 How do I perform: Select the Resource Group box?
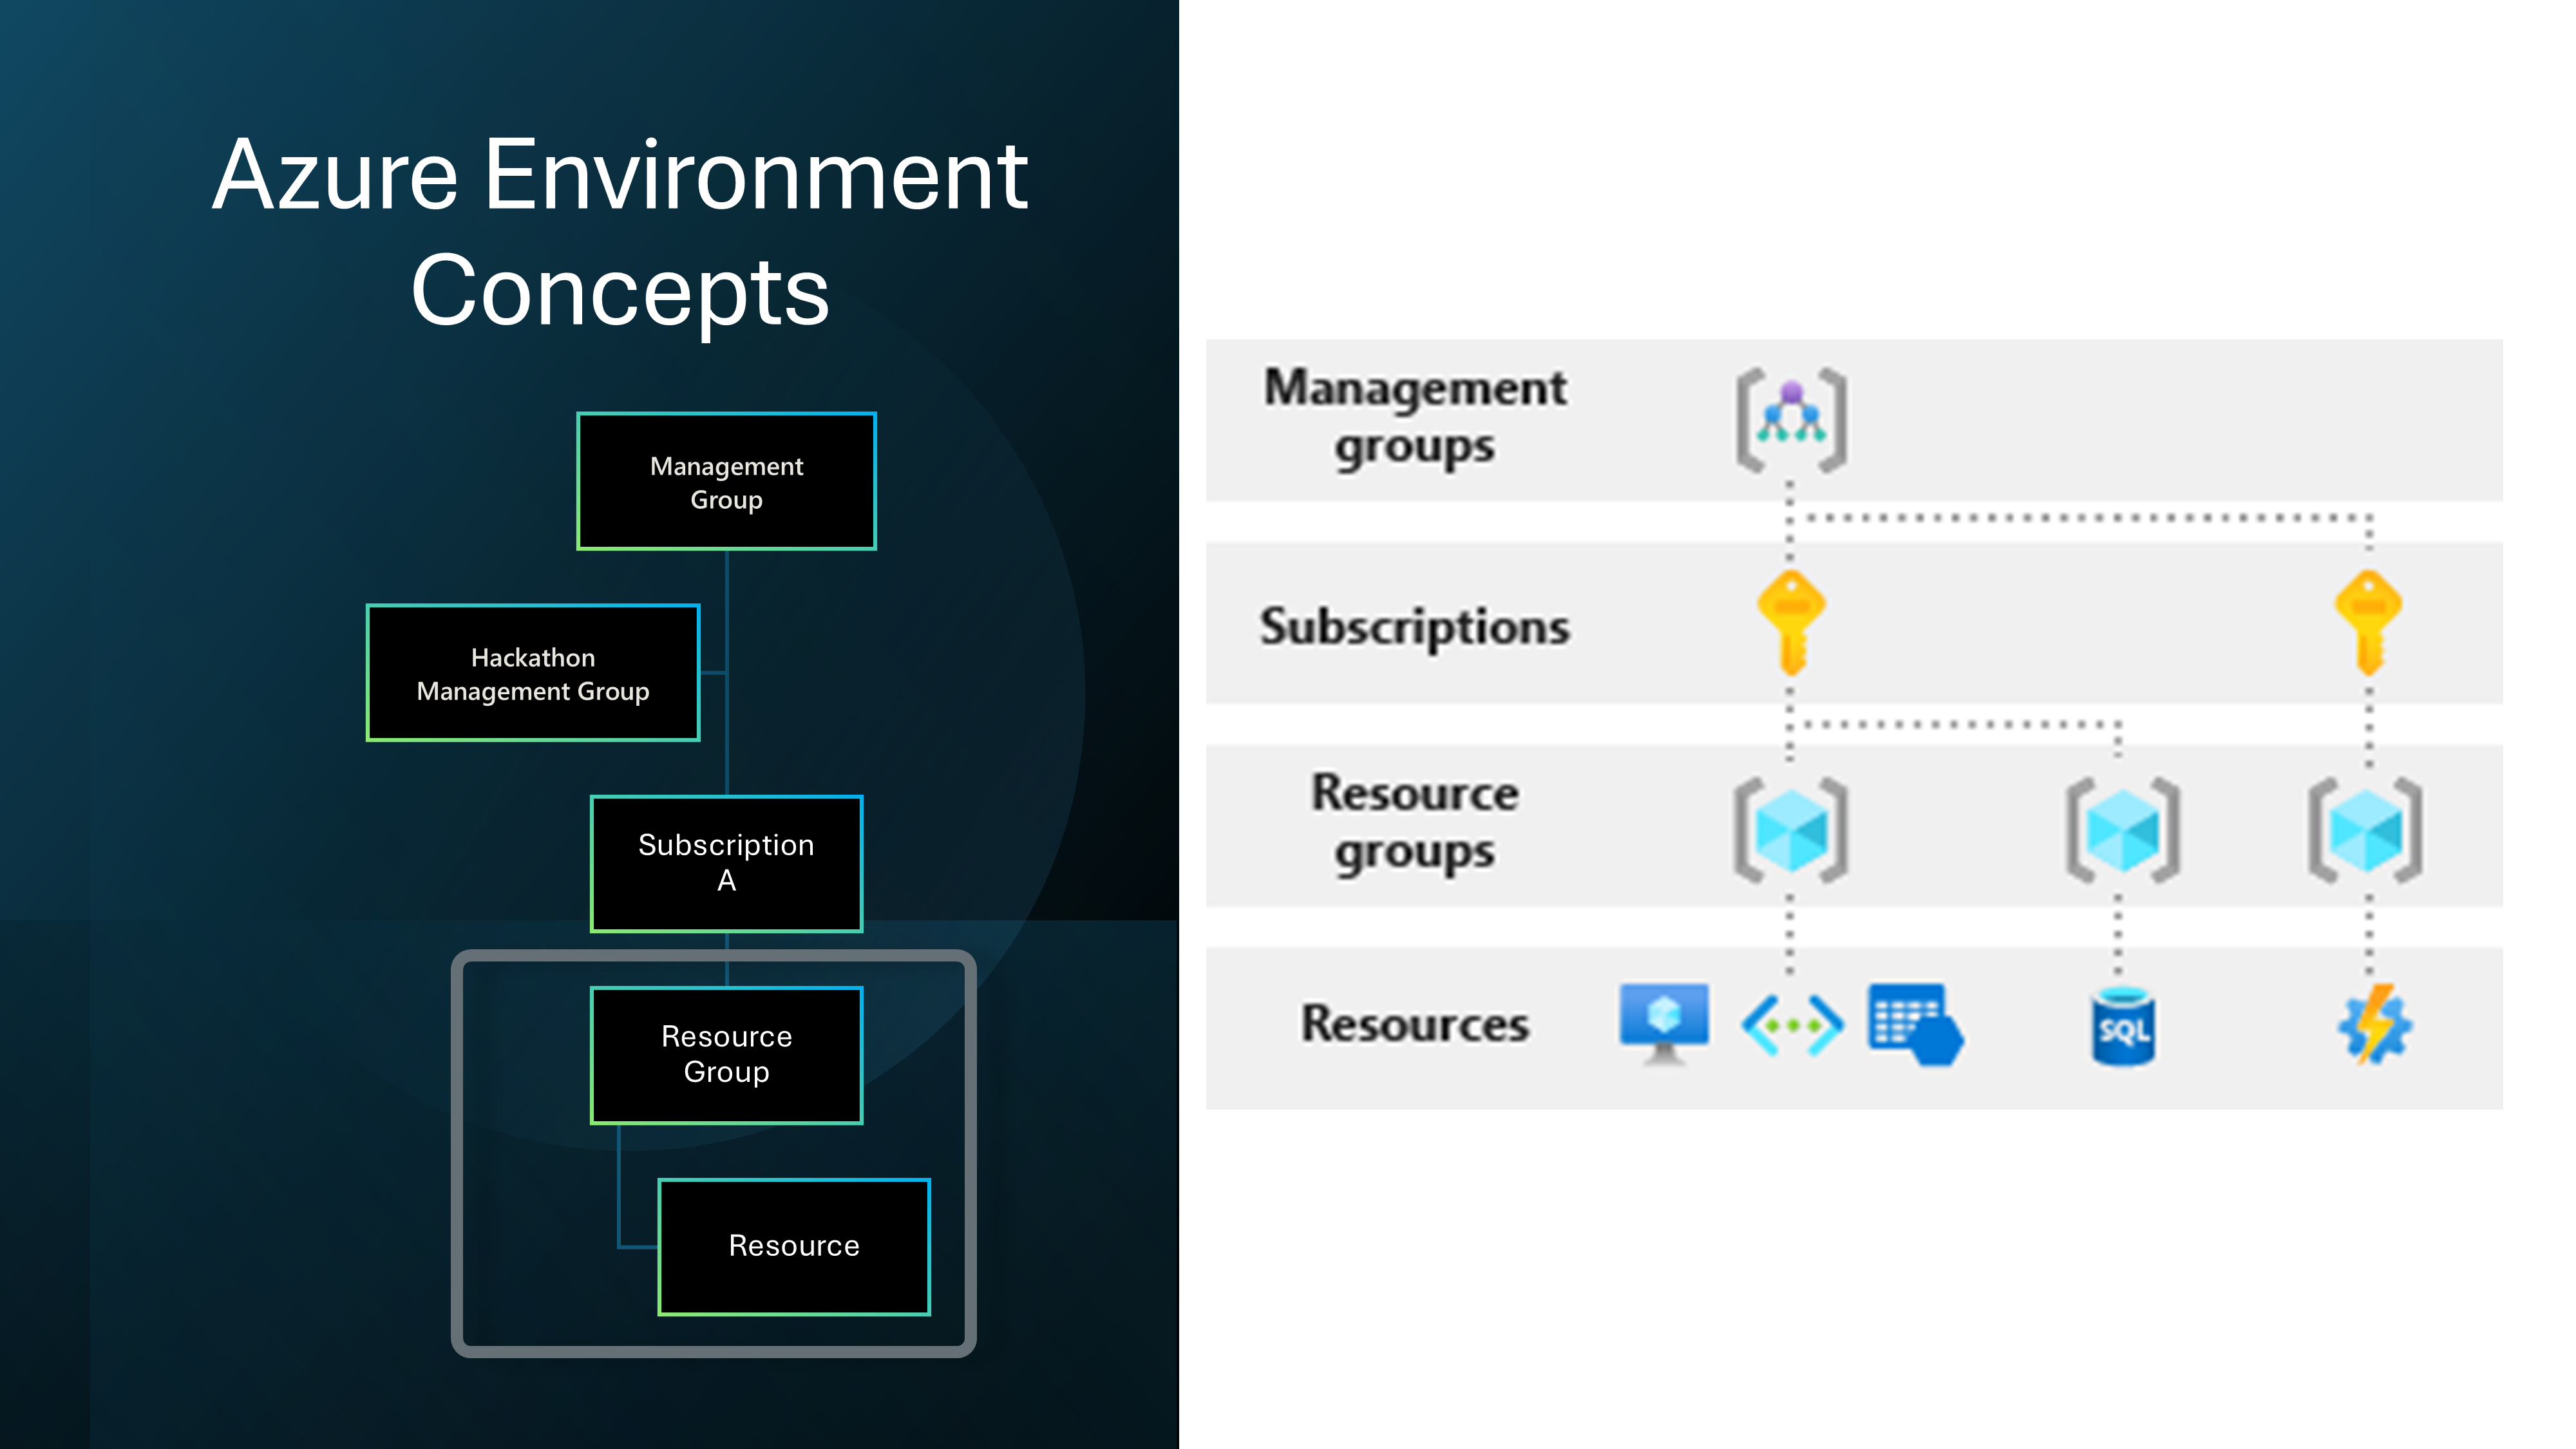[x=726, y=1055]
